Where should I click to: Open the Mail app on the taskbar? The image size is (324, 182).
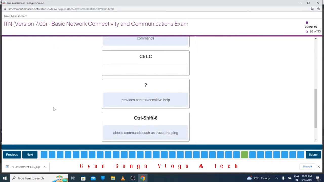pyautogui.click(x=93, y=178)
